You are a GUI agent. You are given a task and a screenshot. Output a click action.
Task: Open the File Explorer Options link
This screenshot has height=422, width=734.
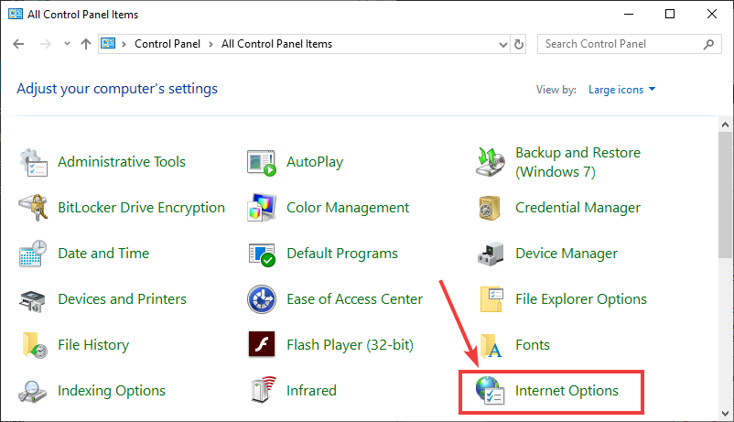pyautogui.click(x=580, y=298)
